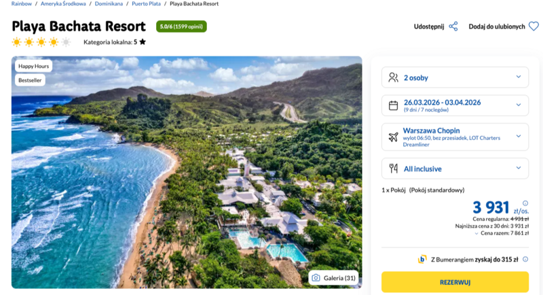543x295 pixels.
Task: Click the info icon beside Bumerang offer
Action: point(525,259)
